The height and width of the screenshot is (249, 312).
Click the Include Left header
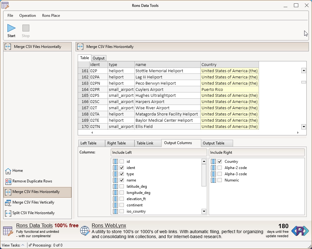(x=159, y=153)
